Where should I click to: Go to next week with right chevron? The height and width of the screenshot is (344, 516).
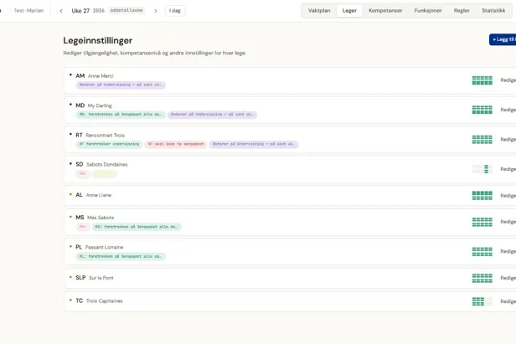click(x=156, y=11)
